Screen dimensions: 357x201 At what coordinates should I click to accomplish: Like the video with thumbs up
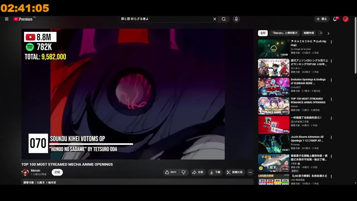pos(171,172)
